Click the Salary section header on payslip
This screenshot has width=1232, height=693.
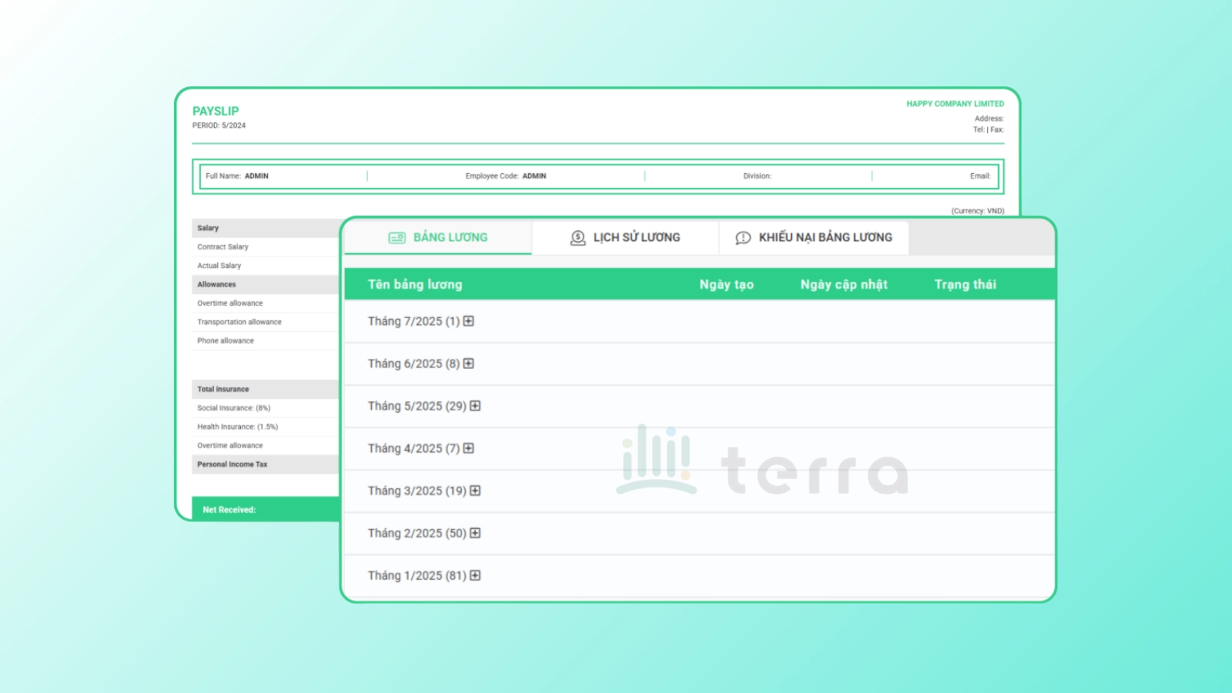[x=266, y=228]
